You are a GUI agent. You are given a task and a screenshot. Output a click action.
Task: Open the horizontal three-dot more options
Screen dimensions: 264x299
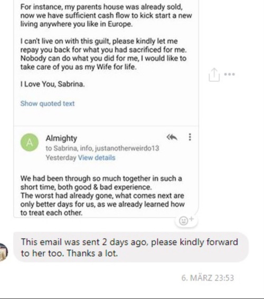tap(230, 74)
